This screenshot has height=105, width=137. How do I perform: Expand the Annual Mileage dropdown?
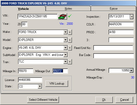point(131,70)
